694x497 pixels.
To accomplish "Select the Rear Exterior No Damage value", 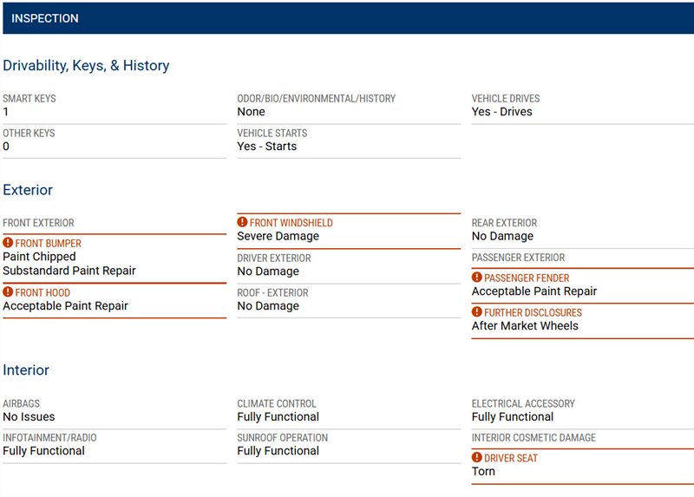I will point(502,236).
